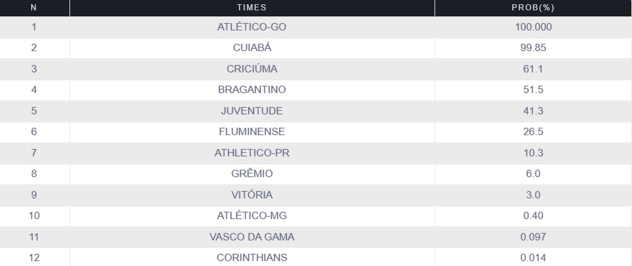
Task: Click the ATLÉTICO-MG team name
Action: 252,215
